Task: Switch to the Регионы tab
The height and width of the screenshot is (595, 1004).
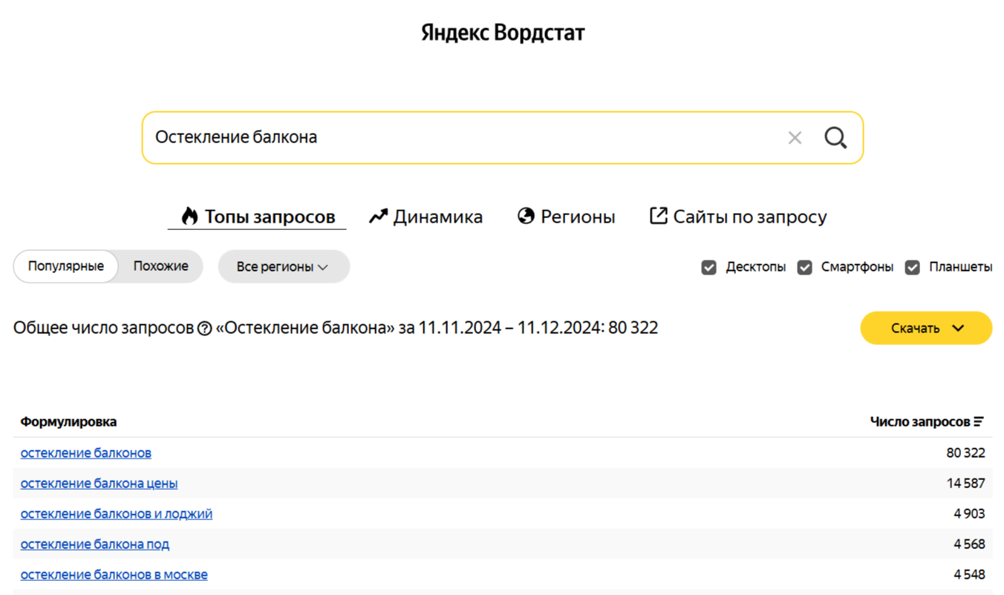Action: click(567, 217)
